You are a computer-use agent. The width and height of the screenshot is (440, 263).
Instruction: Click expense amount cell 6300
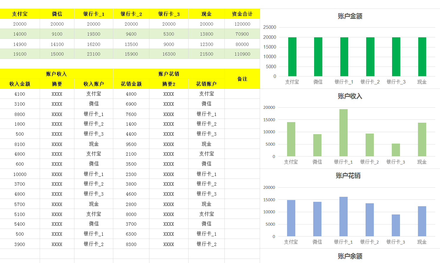click(x=131, y=234)
